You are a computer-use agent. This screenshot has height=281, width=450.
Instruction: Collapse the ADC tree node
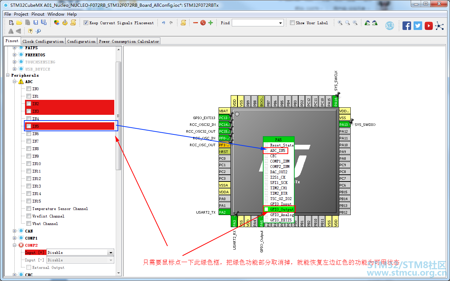point(15,82)
